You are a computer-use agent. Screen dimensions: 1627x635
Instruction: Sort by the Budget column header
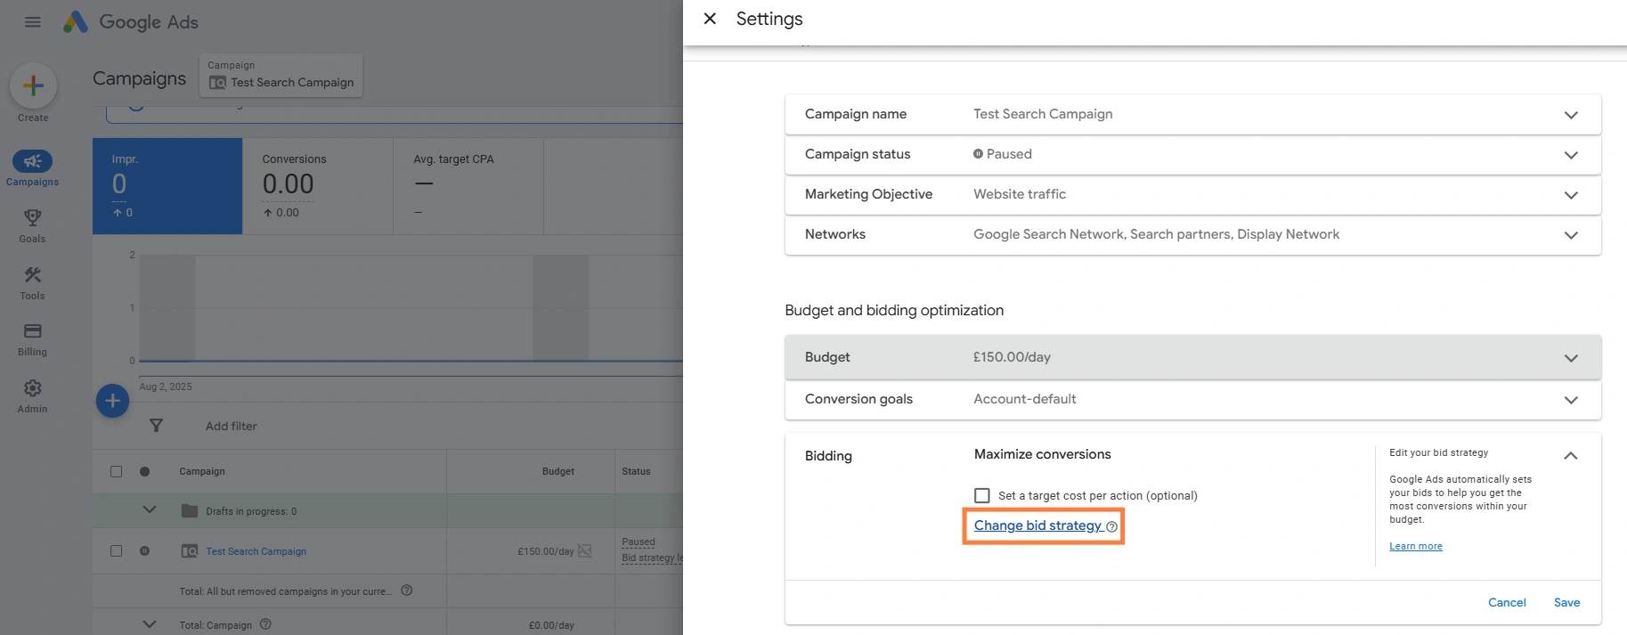pos(558,471)
